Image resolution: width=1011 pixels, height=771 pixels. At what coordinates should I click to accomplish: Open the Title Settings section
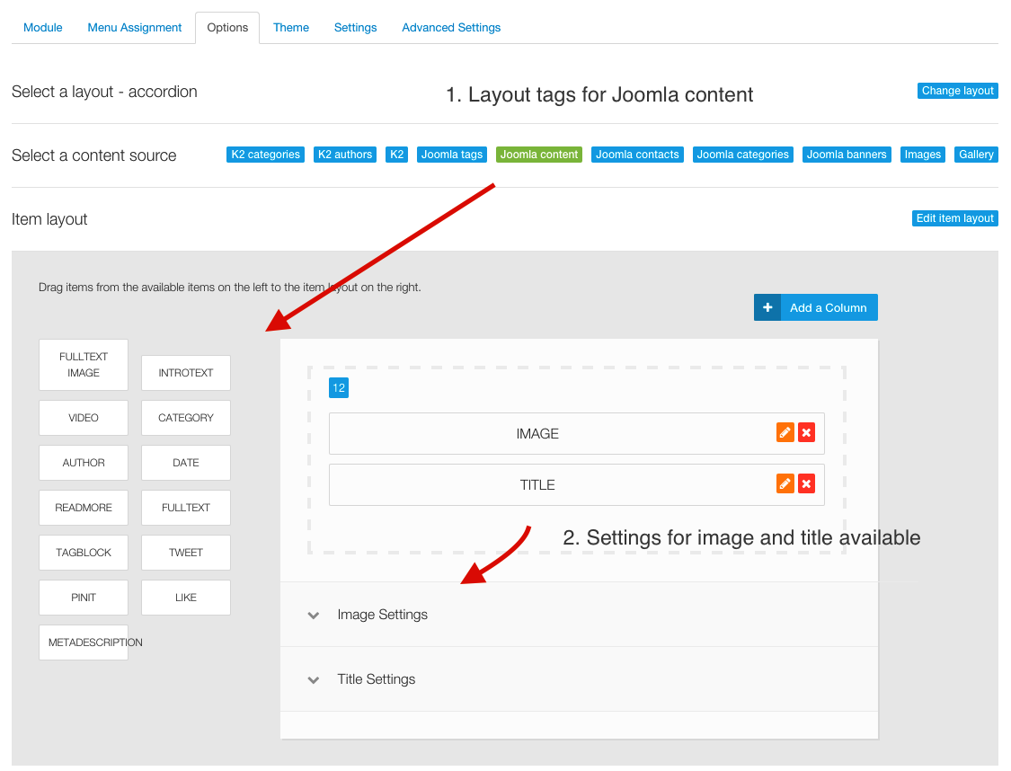[x=579, y=678]
